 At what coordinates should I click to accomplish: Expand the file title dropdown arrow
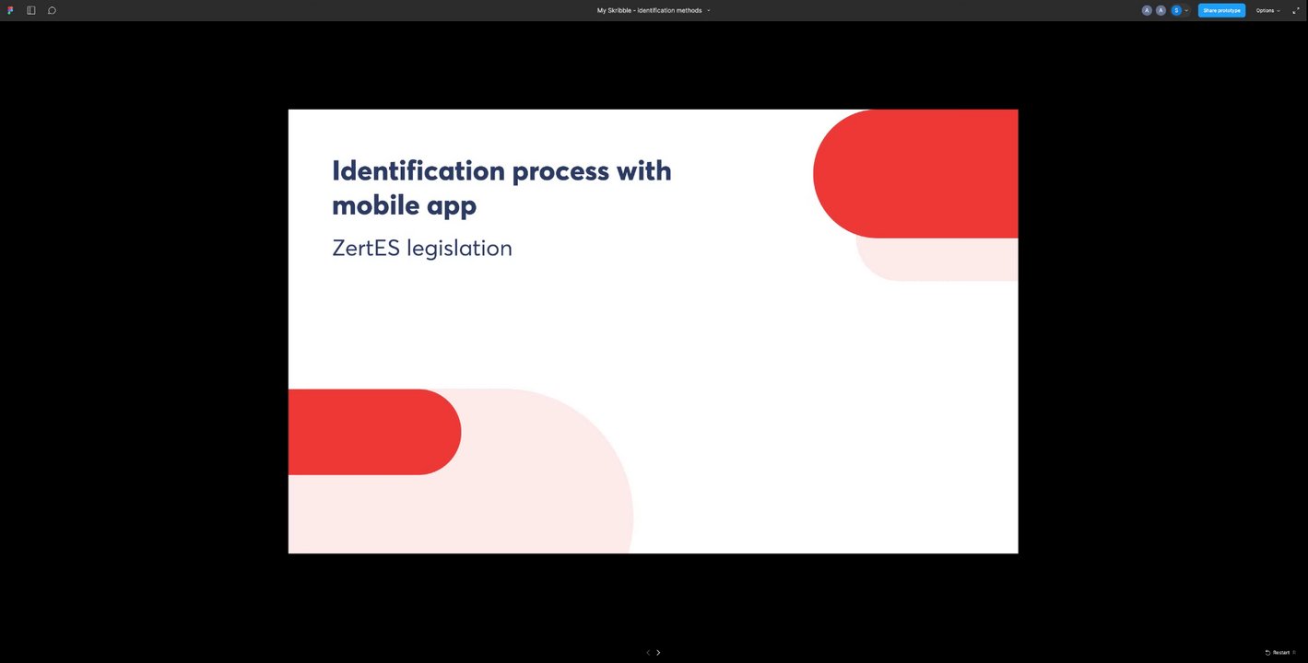(709, 11)
